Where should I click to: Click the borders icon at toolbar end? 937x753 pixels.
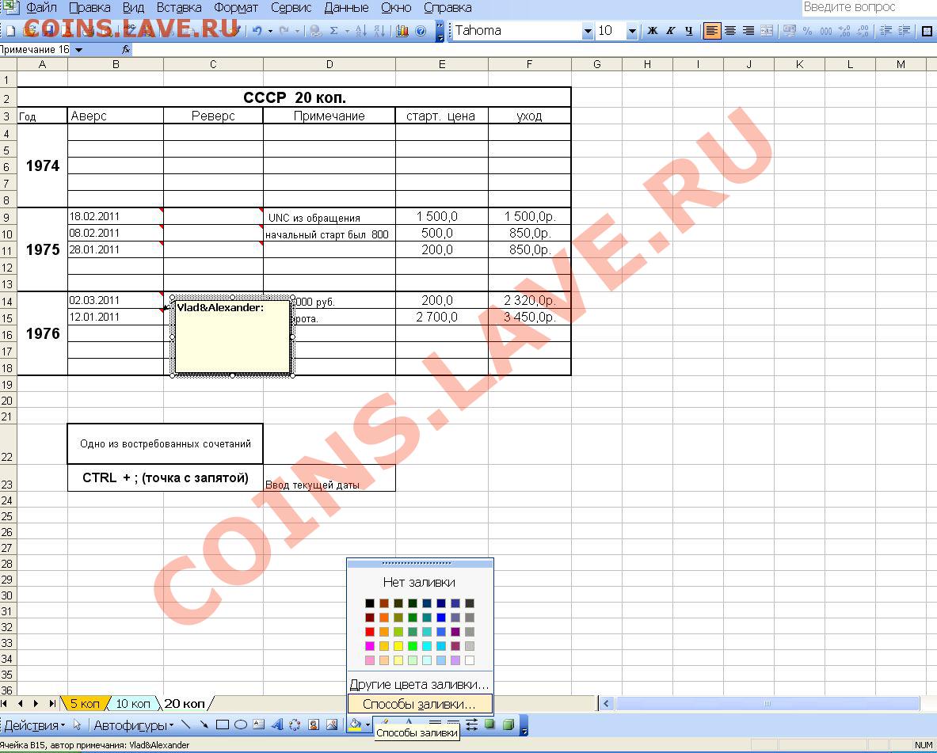pyautogui.click(x=928, y=31)
